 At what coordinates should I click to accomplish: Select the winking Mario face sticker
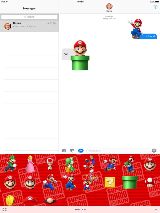[10, 182]
